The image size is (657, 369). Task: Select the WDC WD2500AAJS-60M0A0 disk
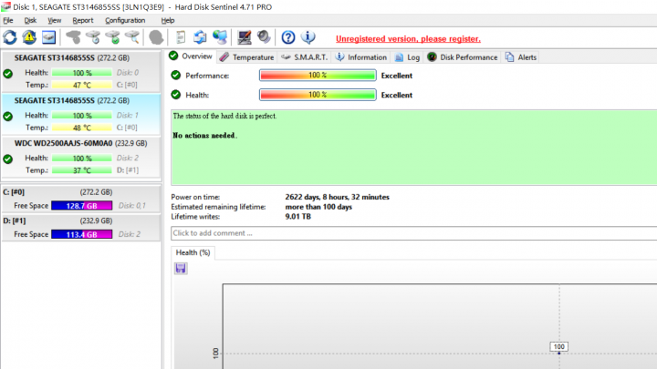click(81, 157)
